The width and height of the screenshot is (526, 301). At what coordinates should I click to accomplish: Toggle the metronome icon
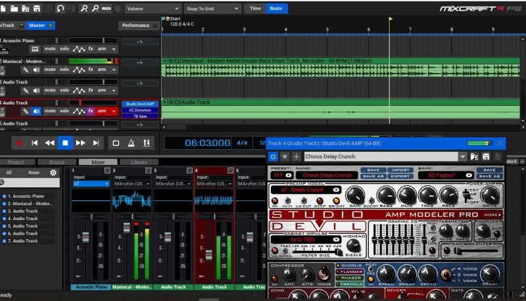[131, 143]
